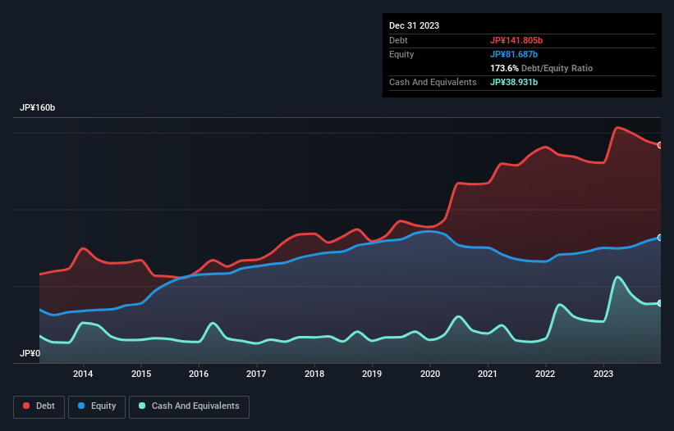674x431 pixels.
Task: Click the Equity row label in tooltip
Action: 401,54
